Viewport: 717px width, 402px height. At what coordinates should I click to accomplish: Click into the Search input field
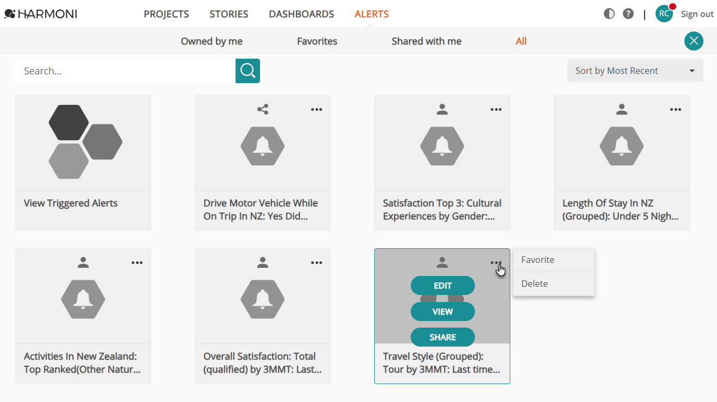click(125, 71)
